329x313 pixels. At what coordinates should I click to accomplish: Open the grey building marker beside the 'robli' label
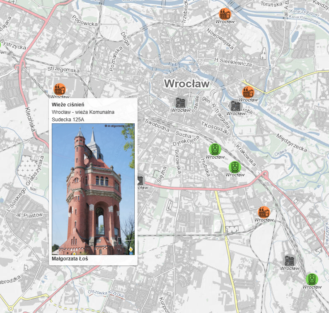point(236,106)
